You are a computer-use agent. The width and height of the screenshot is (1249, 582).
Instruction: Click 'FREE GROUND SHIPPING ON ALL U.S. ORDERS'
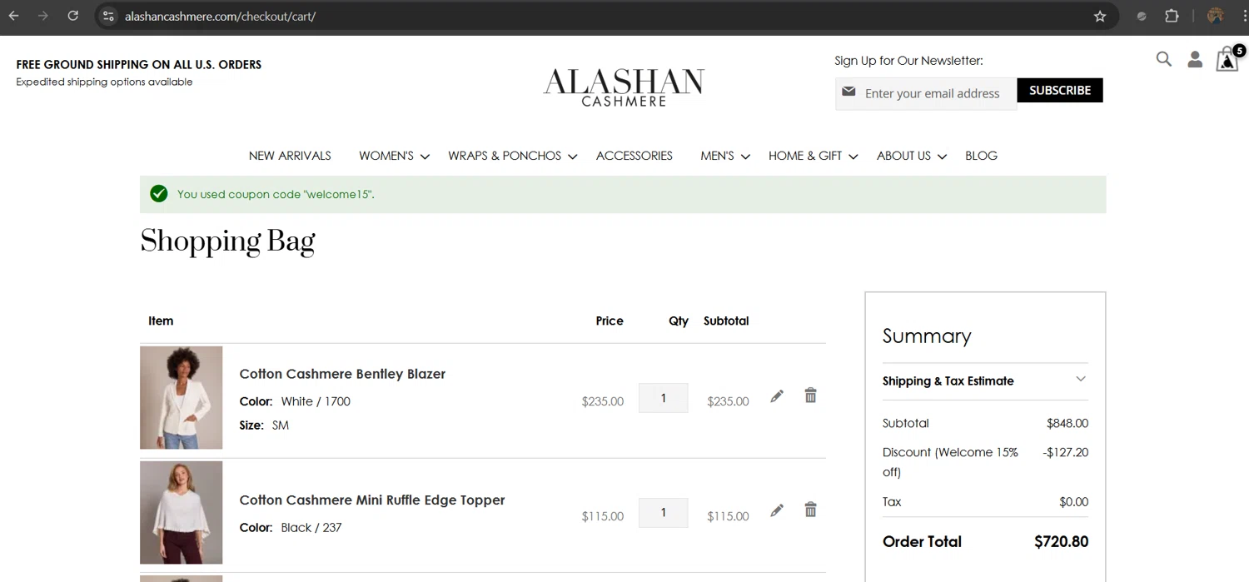pyautogui.click(x=139, y=64)
